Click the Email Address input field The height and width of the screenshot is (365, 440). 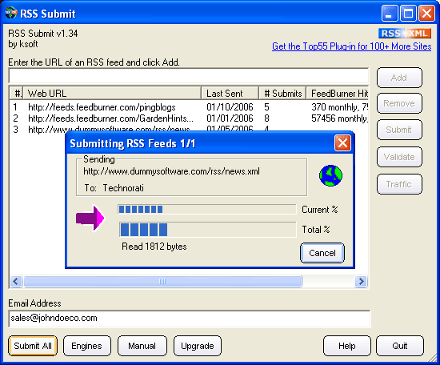[190, 319]
